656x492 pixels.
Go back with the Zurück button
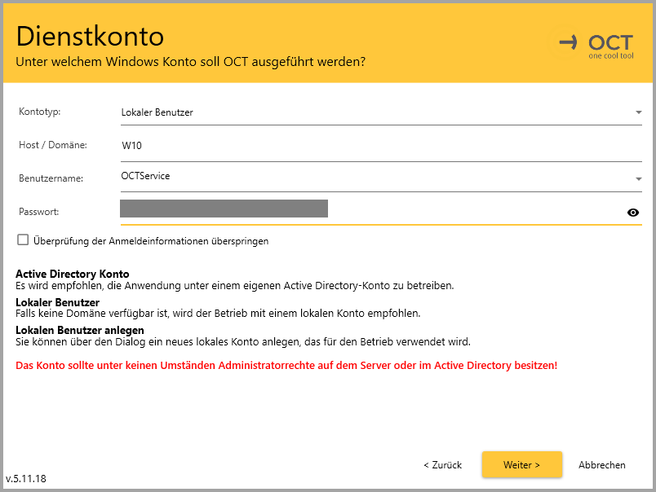442,465
